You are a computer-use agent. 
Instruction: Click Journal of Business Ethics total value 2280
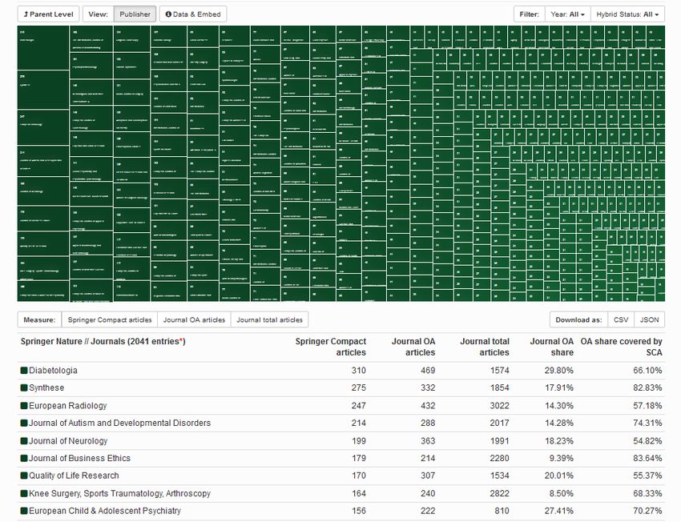pos(499,458)
